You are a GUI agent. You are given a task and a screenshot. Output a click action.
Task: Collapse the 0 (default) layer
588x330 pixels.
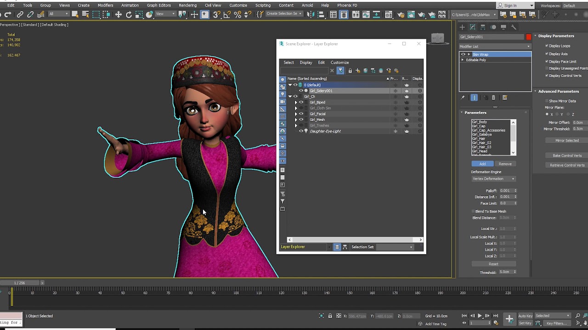tap(290, 85)
